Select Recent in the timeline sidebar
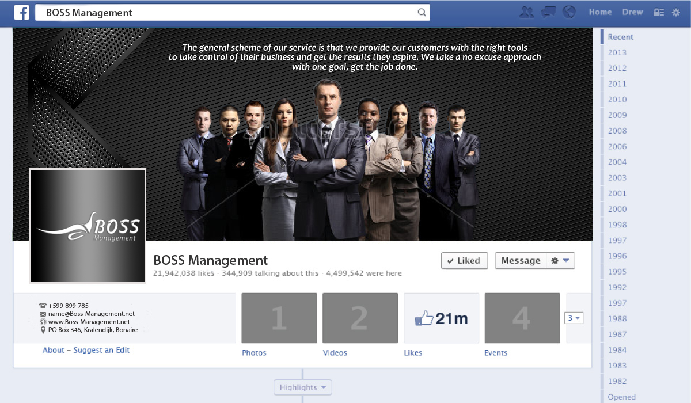The width and height of the screenshot is (691, 403). tap(621, 37)
